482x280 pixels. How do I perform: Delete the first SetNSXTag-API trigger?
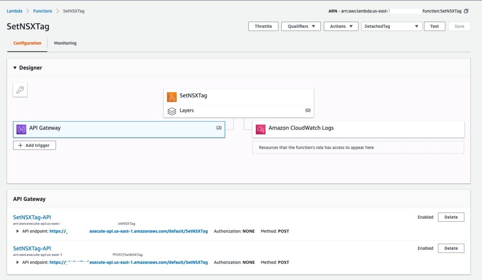click(450, 217)
